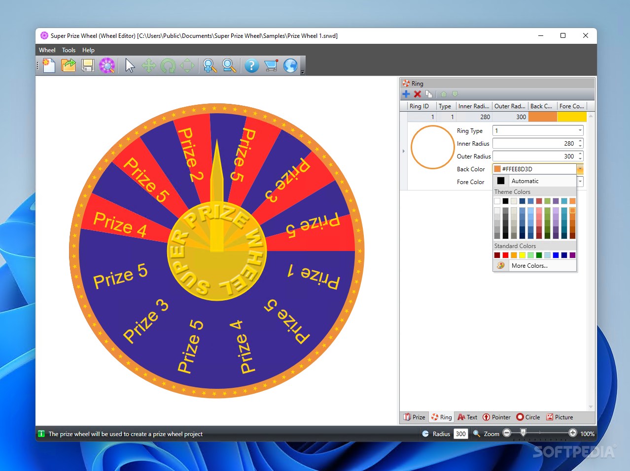Choose the four-arrow move tool
Image resolution: width=630 pixels, height=471 pixels.
(149, 65)
